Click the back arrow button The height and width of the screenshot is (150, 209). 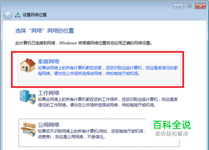[8, 15]
